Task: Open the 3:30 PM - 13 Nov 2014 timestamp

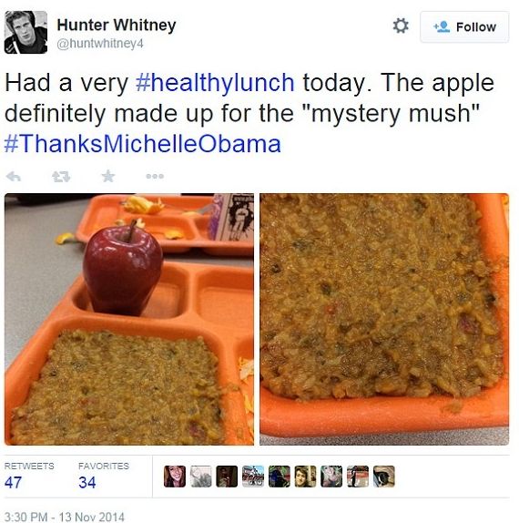Action: click(65, 517)
